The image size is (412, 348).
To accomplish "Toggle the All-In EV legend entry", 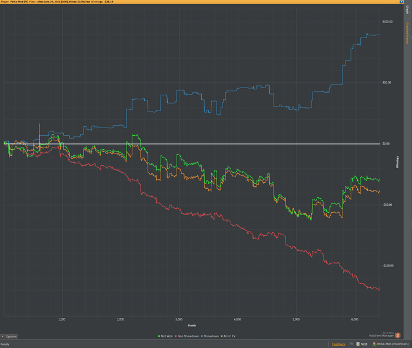I will [x=228, y=336].
